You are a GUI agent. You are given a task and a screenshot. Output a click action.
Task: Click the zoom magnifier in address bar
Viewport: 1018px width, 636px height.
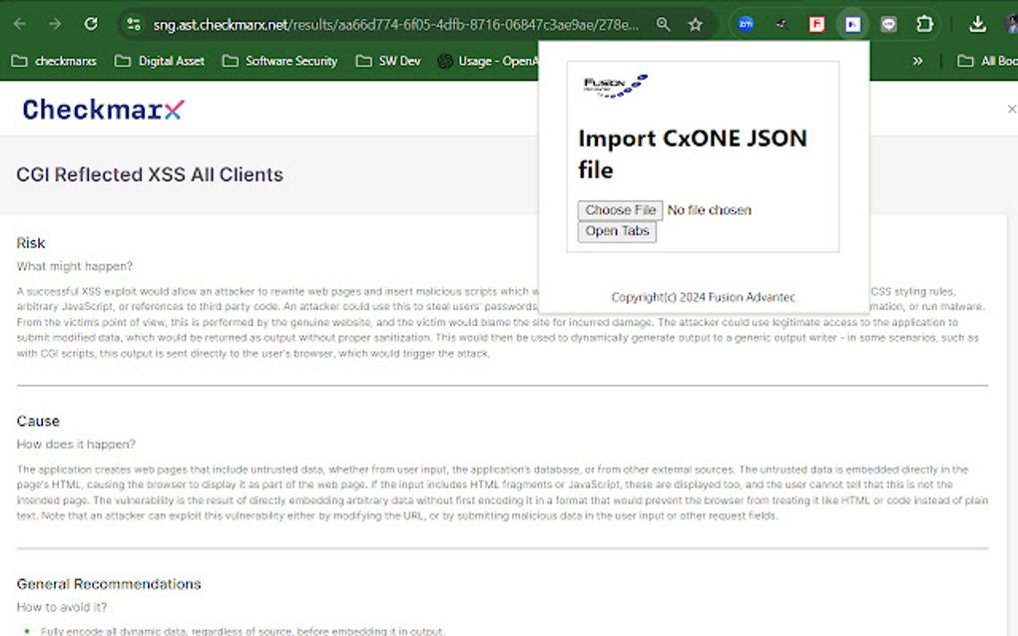pos(664,23)
